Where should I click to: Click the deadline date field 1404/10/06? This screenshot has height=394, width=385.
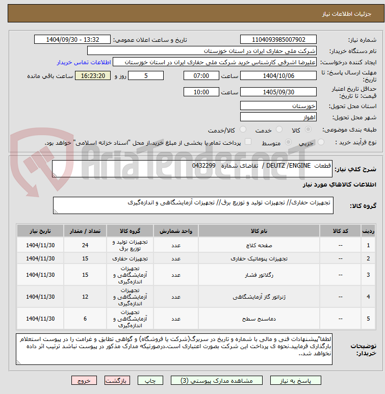(278, 75)
